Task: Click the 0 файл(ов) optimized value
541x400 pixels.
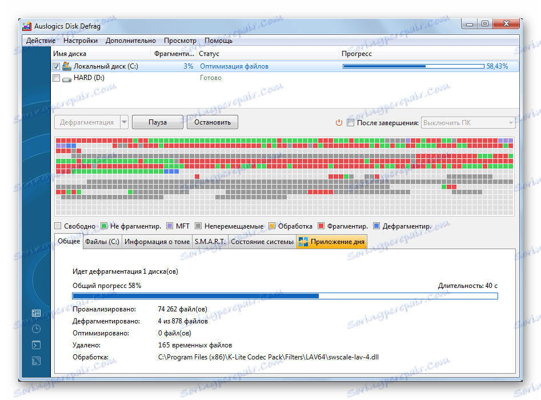Action: click(x=175, y=333)
